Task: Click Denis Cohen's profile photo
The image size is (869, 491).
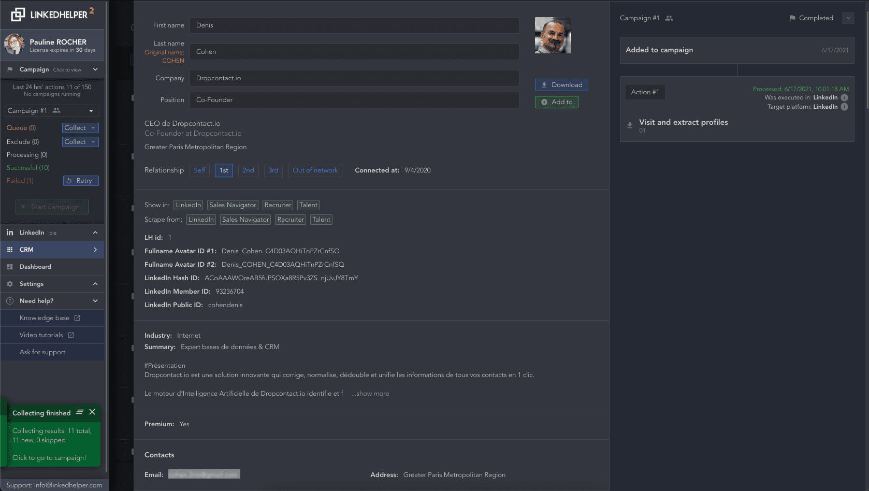Action: [553, 35]
